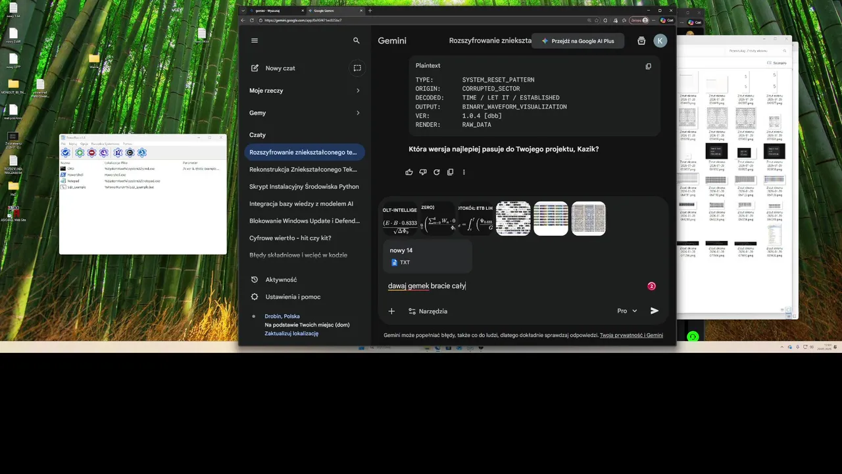The width and height of the screenshot is (842, 474).
Task: Expand the Moje rzeczy section
Action: (305, 90)
